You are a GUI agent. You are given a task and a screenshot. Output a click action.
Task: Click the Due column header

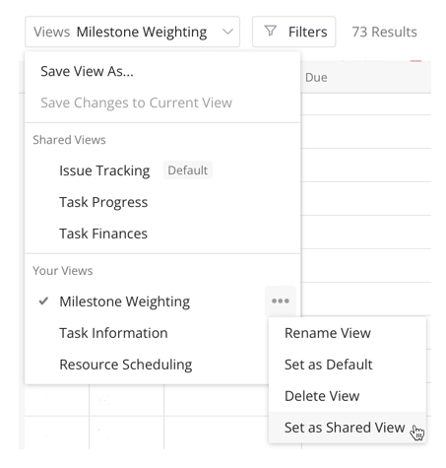[316, 78]
